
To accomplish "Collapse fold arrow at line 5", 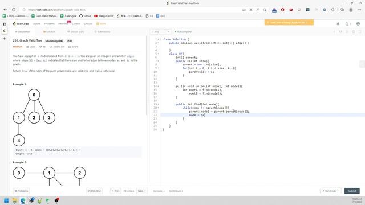I will click(x=159, y=54).
